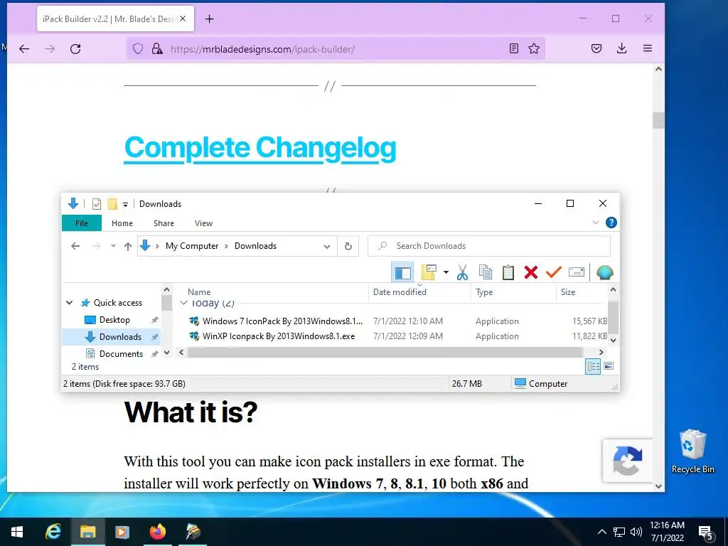Click the Rename icon in Explorer toolbar
The image size is (728, 546).
(576, 272)
